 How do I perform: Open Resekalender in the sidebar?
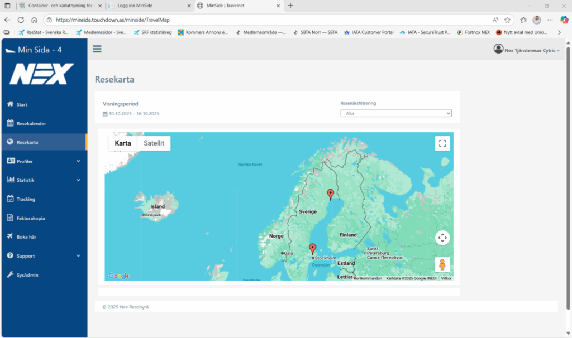[x=31, y=123]
